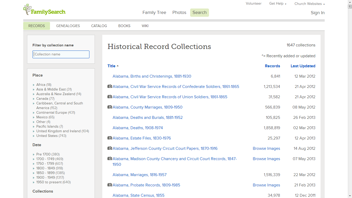
Task: Open the Get Help menu
Action: point(278,4)
